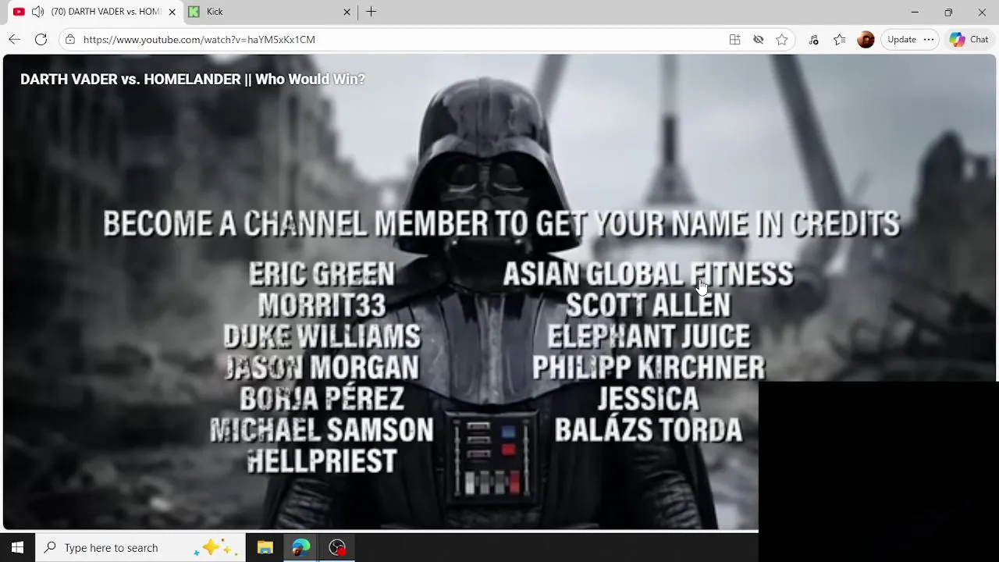
Task: Click the credit name PHILIPP KIRCHNER
Action: [648, 368]
